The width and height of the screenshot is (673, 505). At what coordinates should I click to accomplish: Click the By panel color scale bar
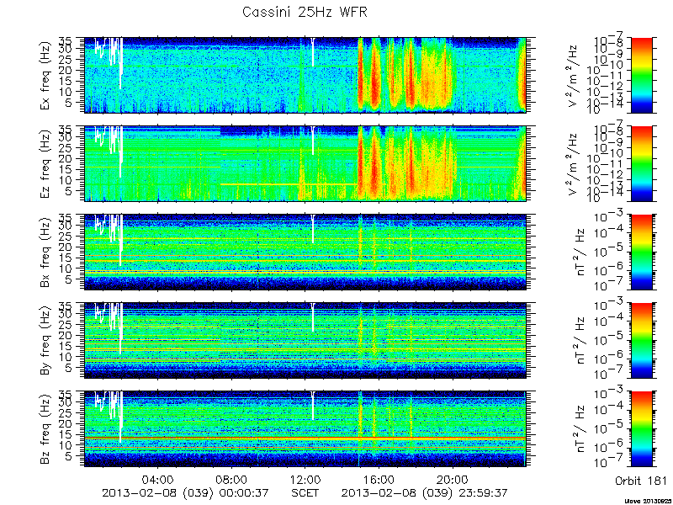(x=642, y=341)
